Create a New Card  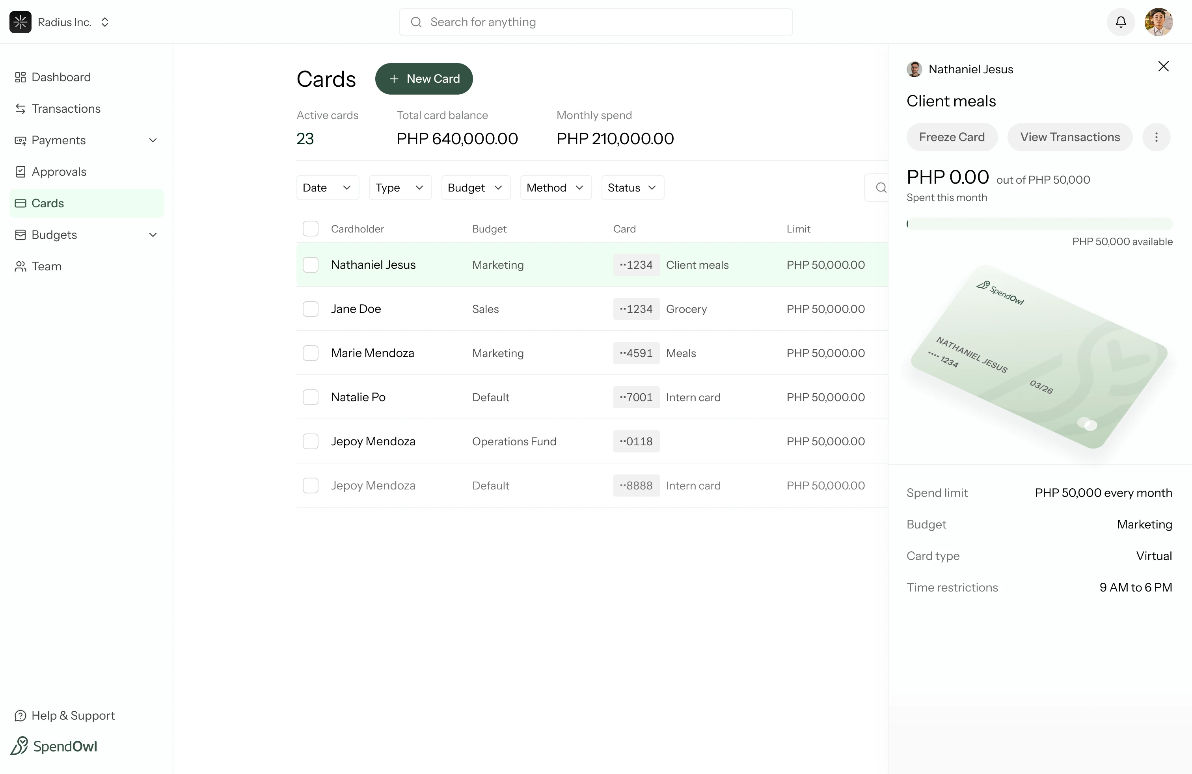[x=424, y=78]
